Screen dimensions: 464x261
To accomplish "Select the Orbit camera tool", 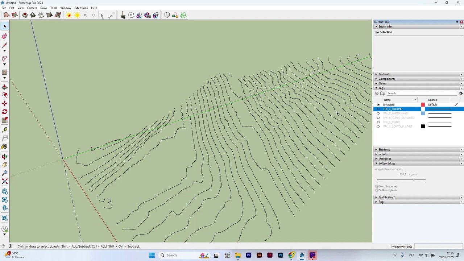I will (5, 157).
